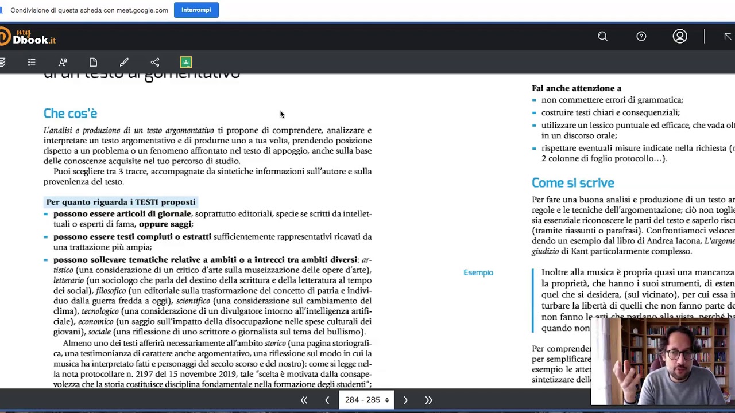
Task: Open the help question mark icon
Action: click(641, 37)
